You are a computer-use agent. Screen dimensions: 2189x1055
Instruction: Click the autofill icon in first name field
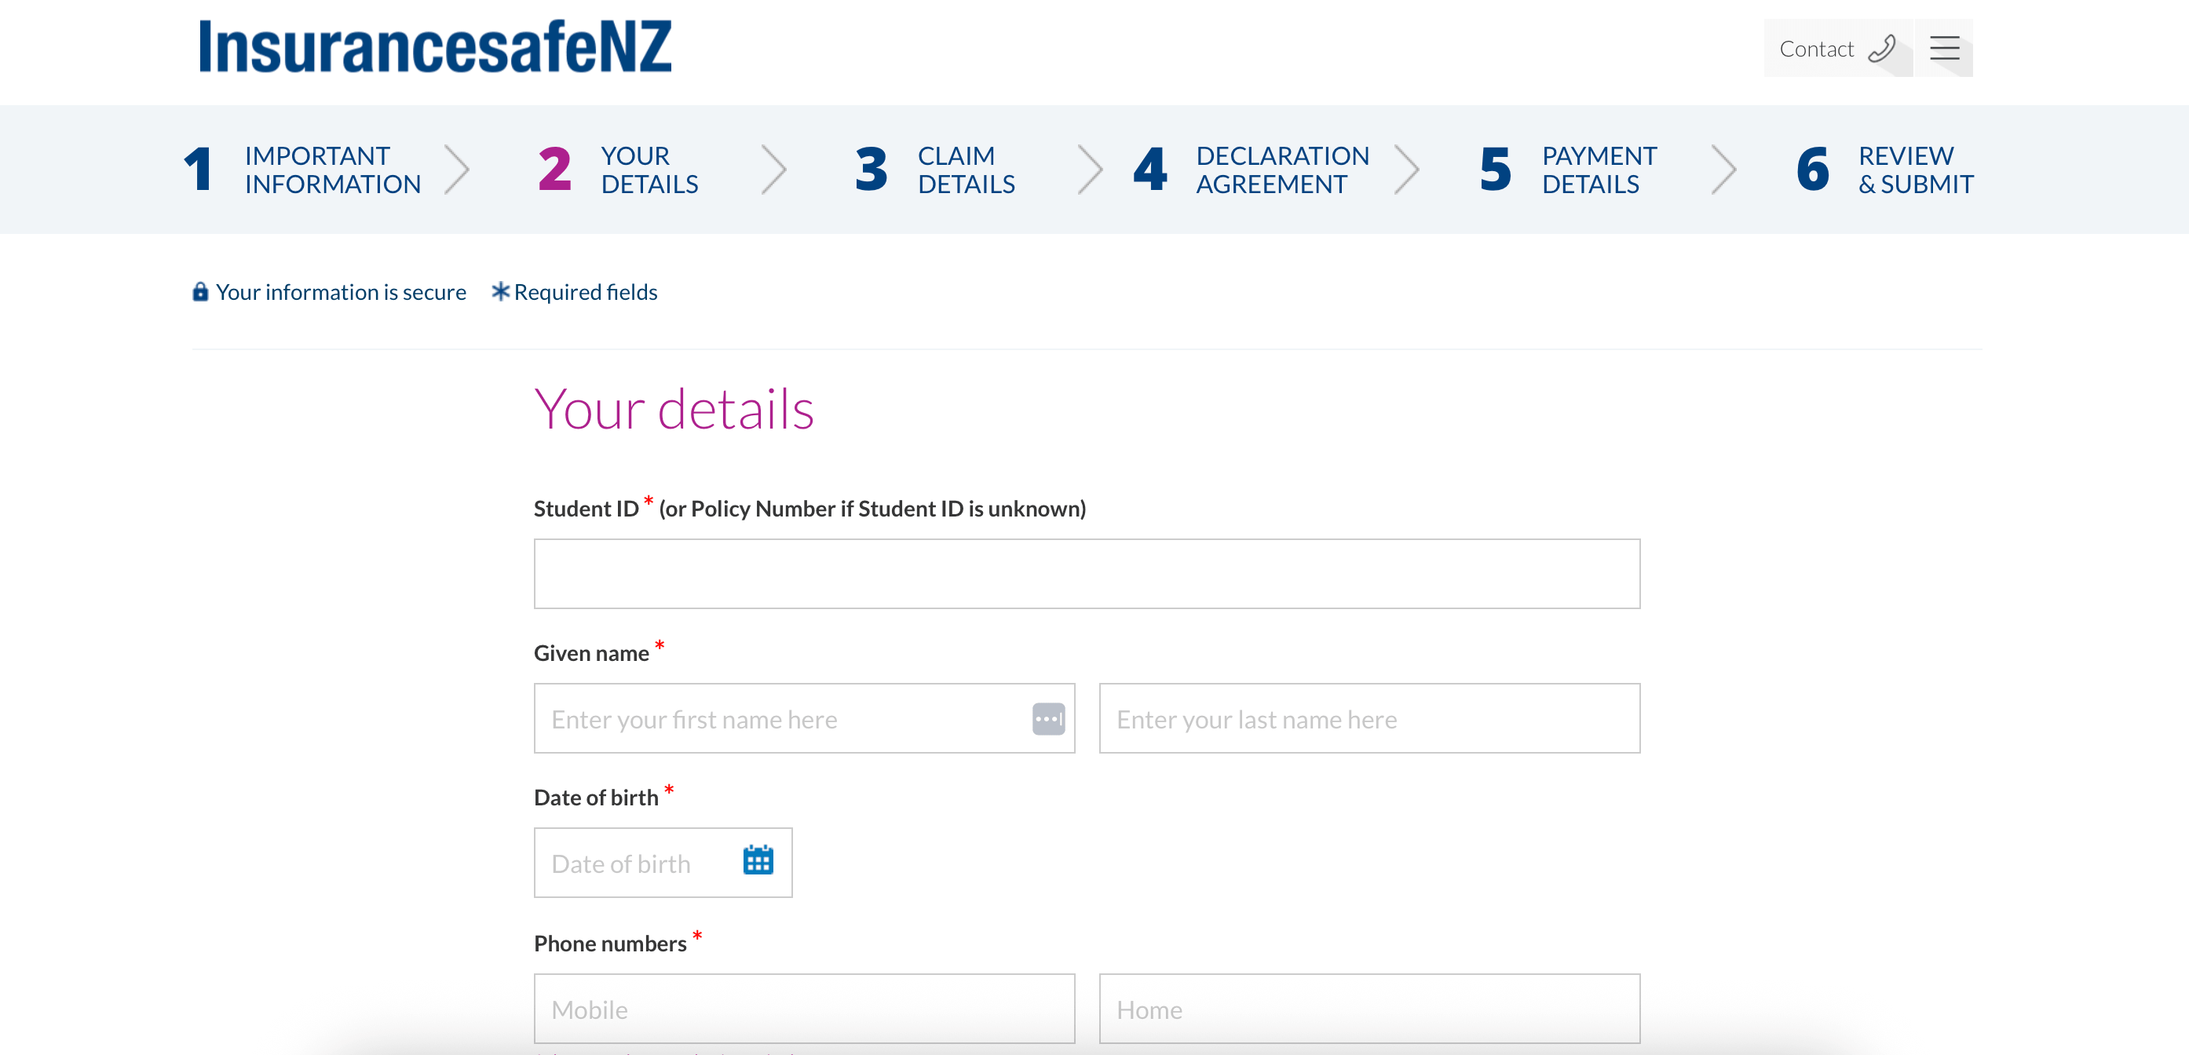[1049, 718]
